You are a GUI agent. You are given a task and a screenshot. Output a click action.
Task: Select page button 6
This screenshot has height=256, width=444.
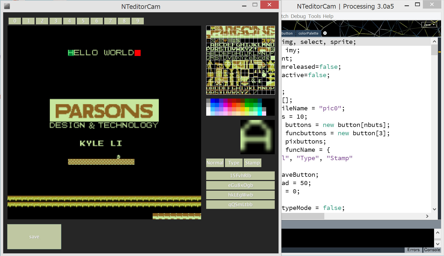pyautogui.click(x=97, y=21)
